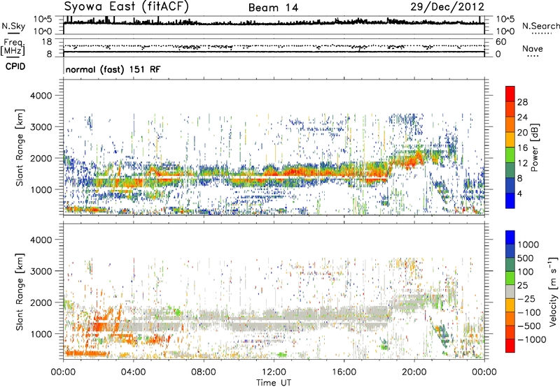Click the Power [dB] color bar label
Viewport: 560px width, 387px height.
pyautogui.click(x=534, y=147)
